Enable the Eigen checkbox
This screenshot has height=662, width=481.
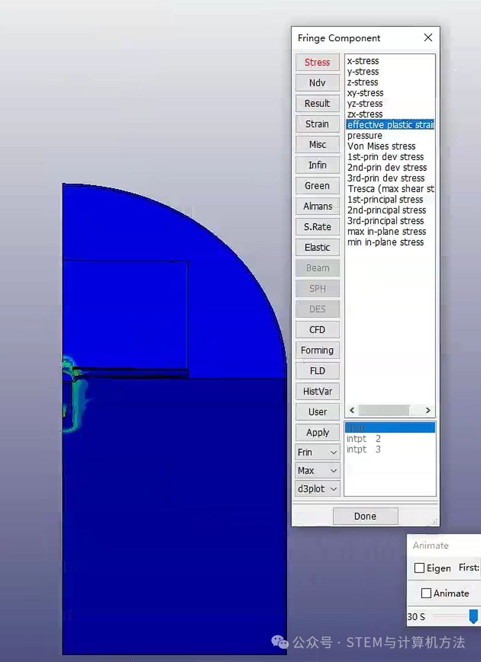point(420,568)
